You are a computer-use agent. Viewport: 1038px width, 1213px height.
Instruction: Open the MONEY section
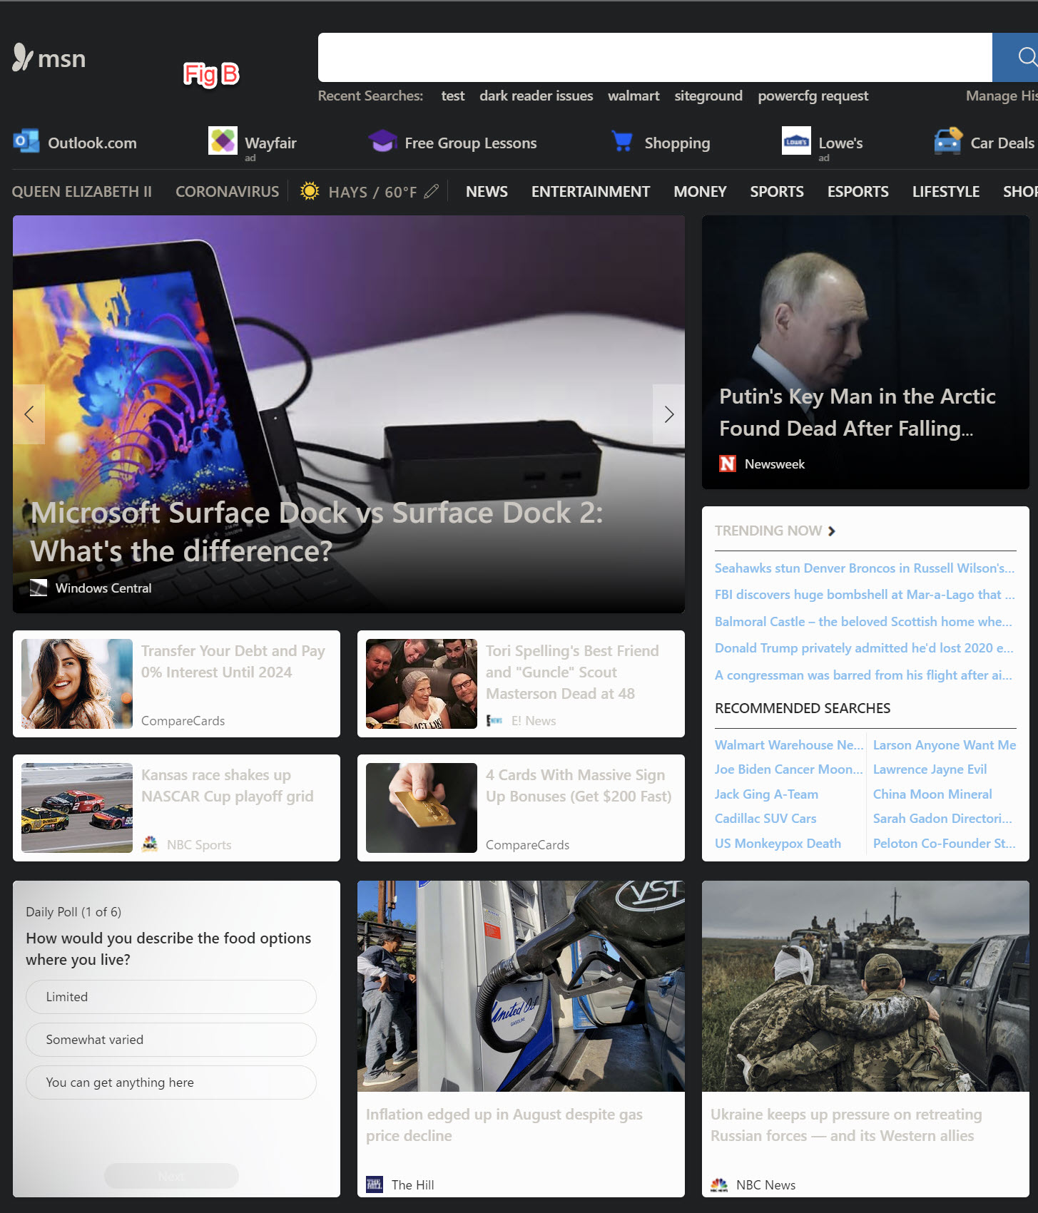coord(700,192)
